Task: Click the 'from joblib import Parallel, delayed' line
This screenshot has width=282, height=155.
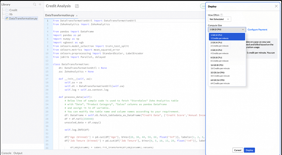Action: click(x=79, y=57)
